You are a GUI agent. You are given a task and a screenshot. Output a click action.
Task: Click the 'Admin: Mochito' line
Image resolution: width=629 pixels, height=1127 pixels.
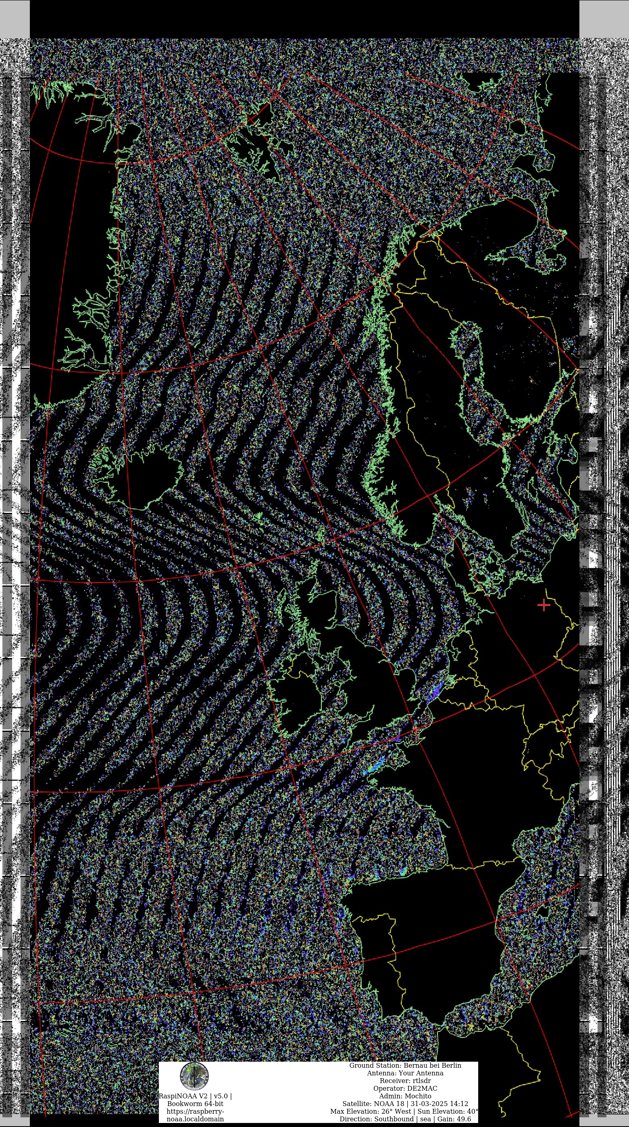pyautogui.click(x=405, y=1096)
